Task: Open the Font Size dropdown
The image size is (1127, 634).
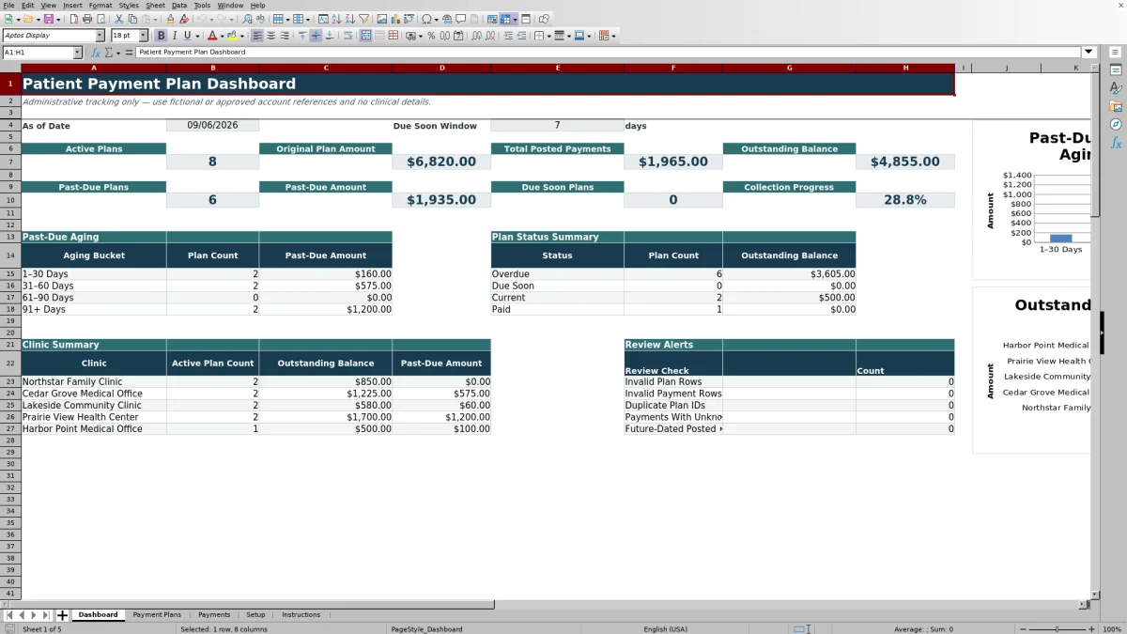Action: (144, 36)
